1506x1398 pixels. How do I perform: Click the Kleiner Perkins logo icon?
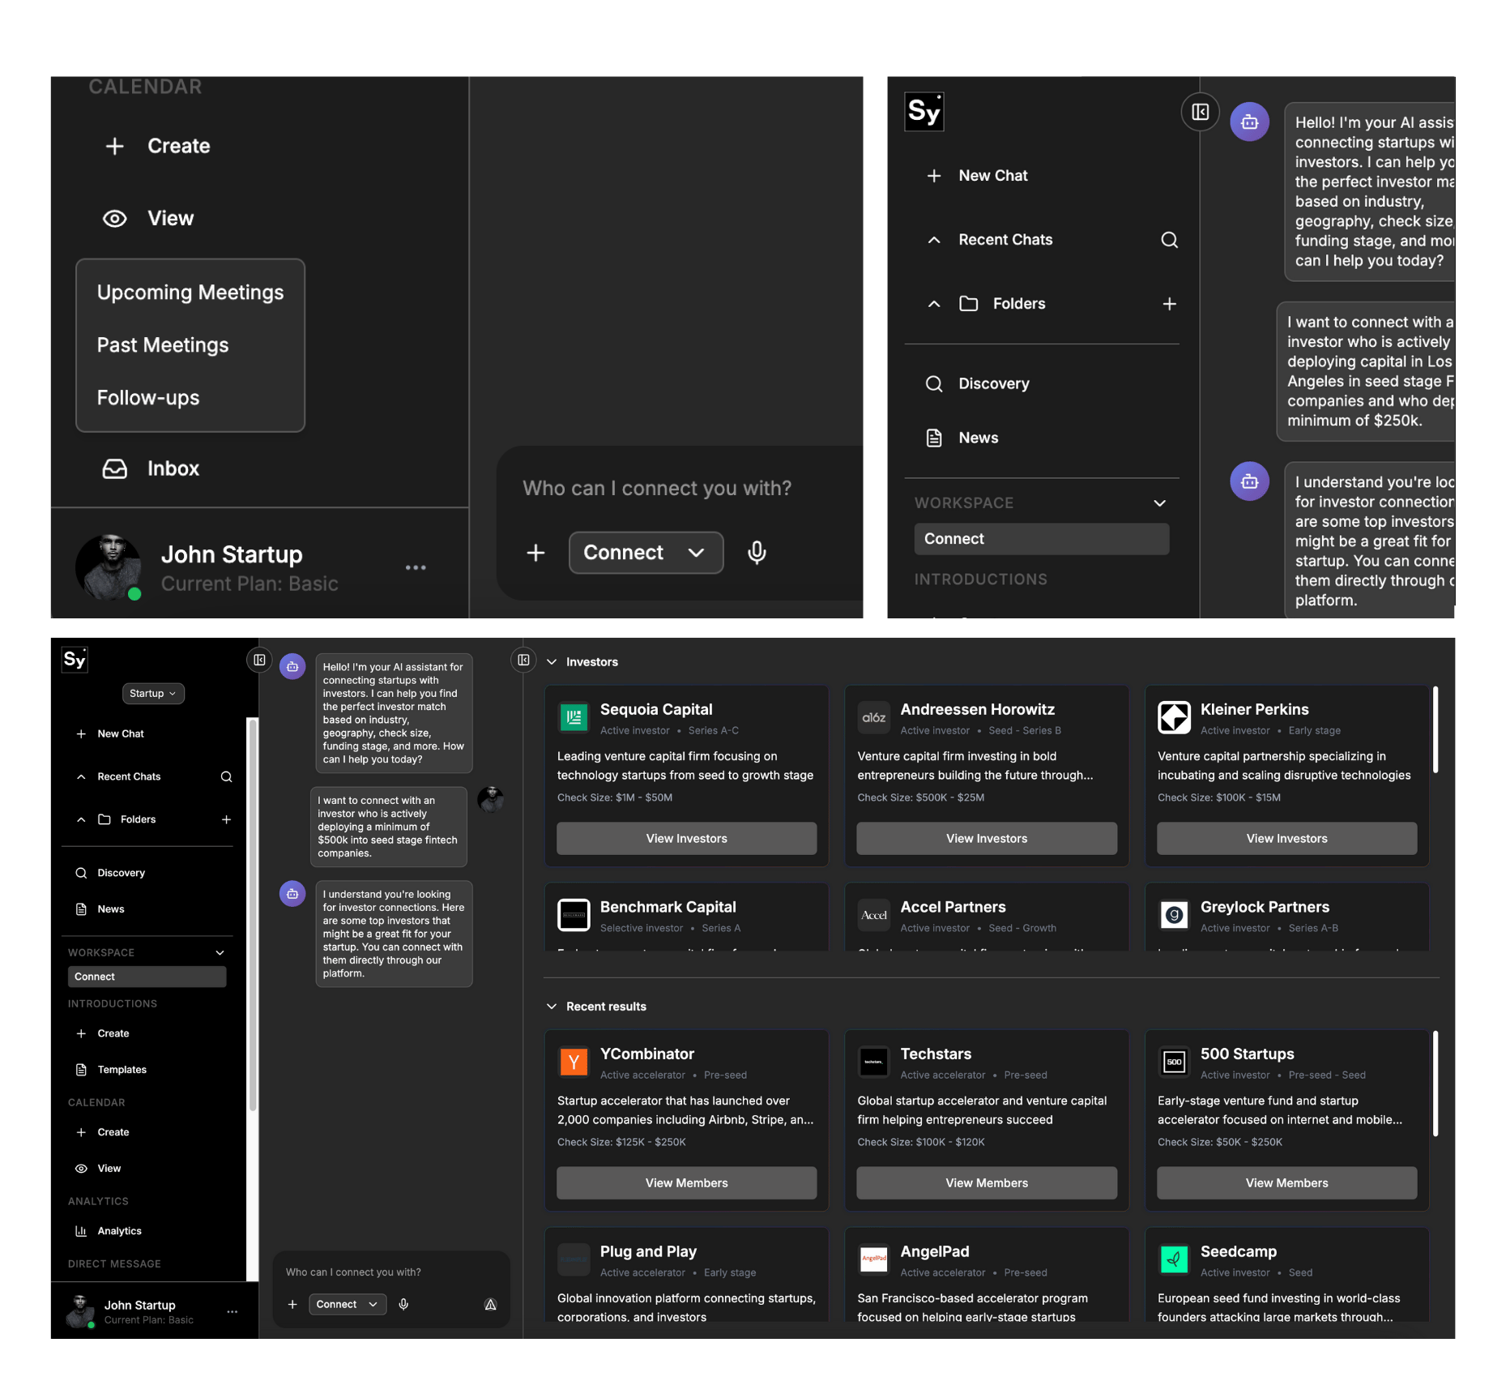pos(1174,717)
